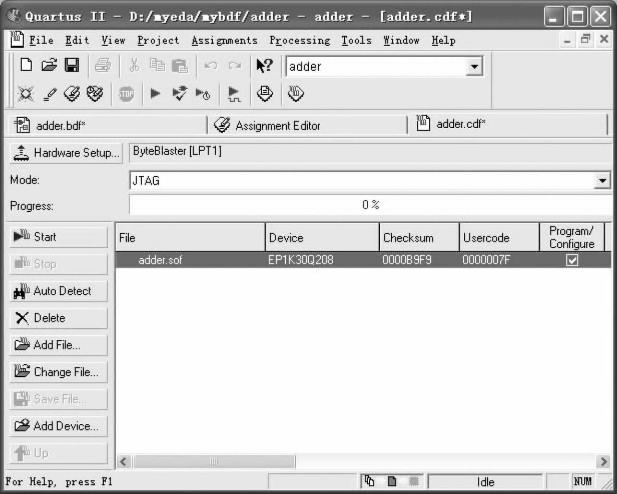Switch to the Assignment Editor tab

click(307, 125)
